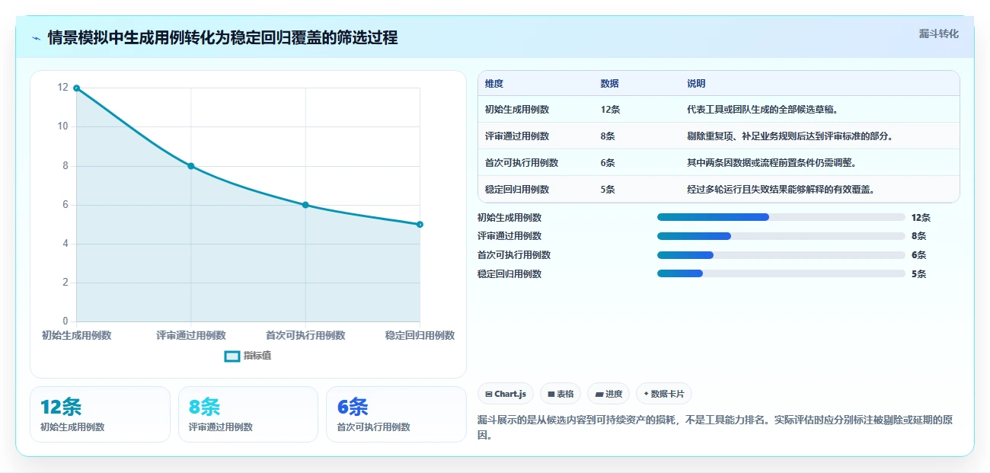Click the 初始生成用例数 progress bar
Screen dimensions: 990x473
pos(781,218)
